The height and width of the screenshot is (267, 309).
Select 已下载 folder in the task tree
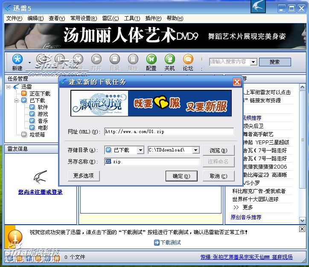[37, 101]
